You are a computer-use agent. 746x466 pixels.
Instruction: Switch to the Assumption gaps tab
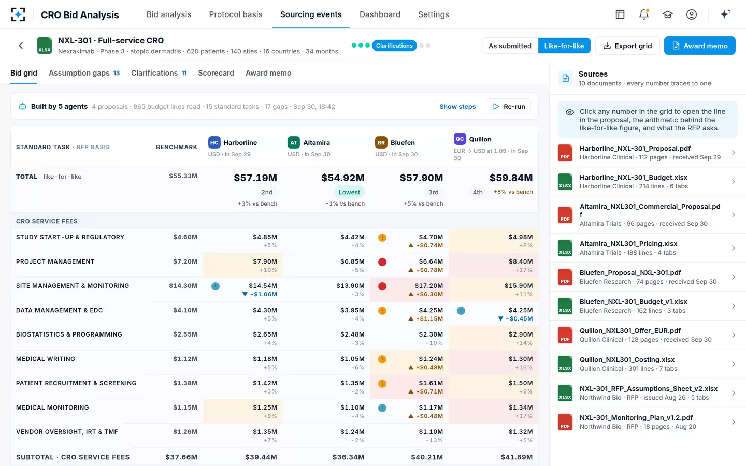(x=84, y=73)
